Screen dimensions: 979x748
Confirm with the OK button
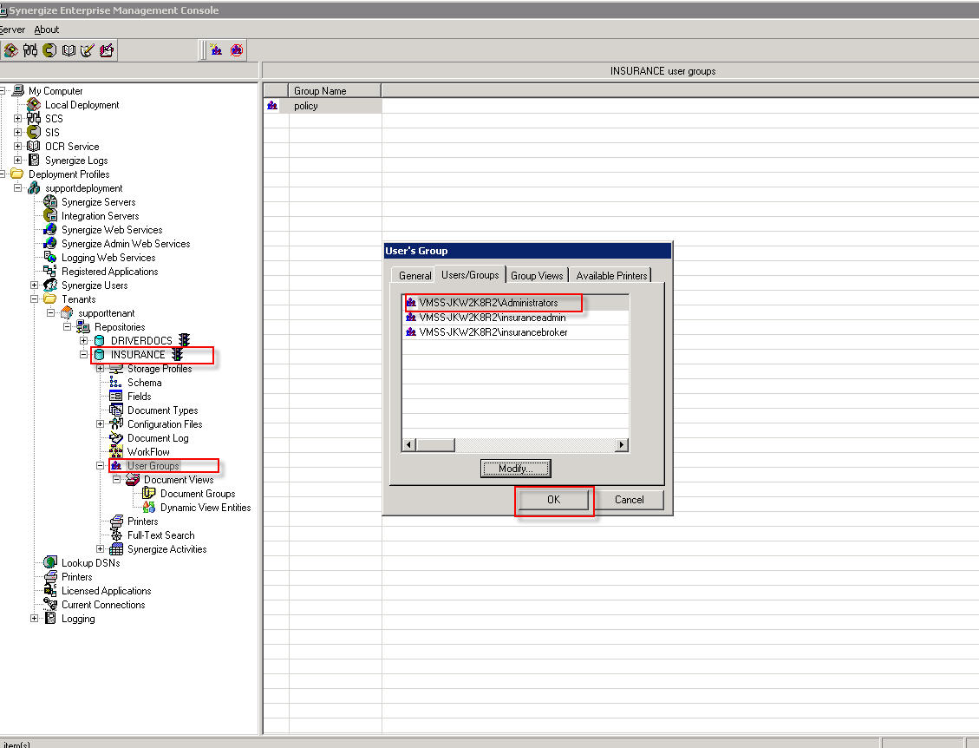coord(554,500)
